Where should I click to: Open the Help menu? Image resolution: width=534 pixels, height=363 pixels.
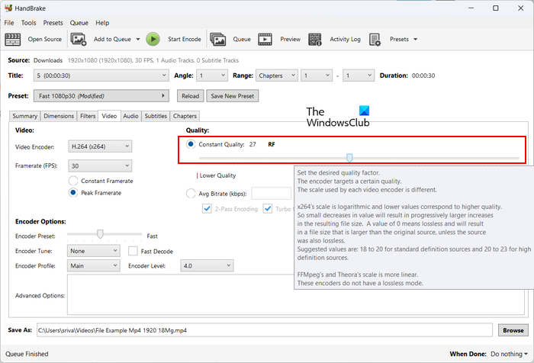(x=102, y=23)
